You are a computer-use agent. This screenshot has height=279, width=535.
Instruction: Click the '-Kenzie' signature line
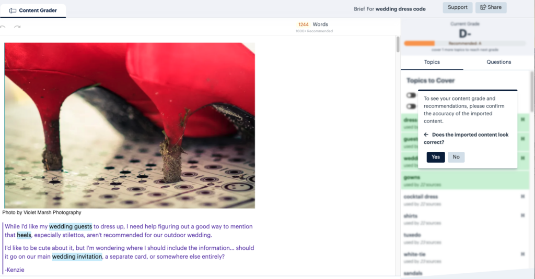pos(15,270)
